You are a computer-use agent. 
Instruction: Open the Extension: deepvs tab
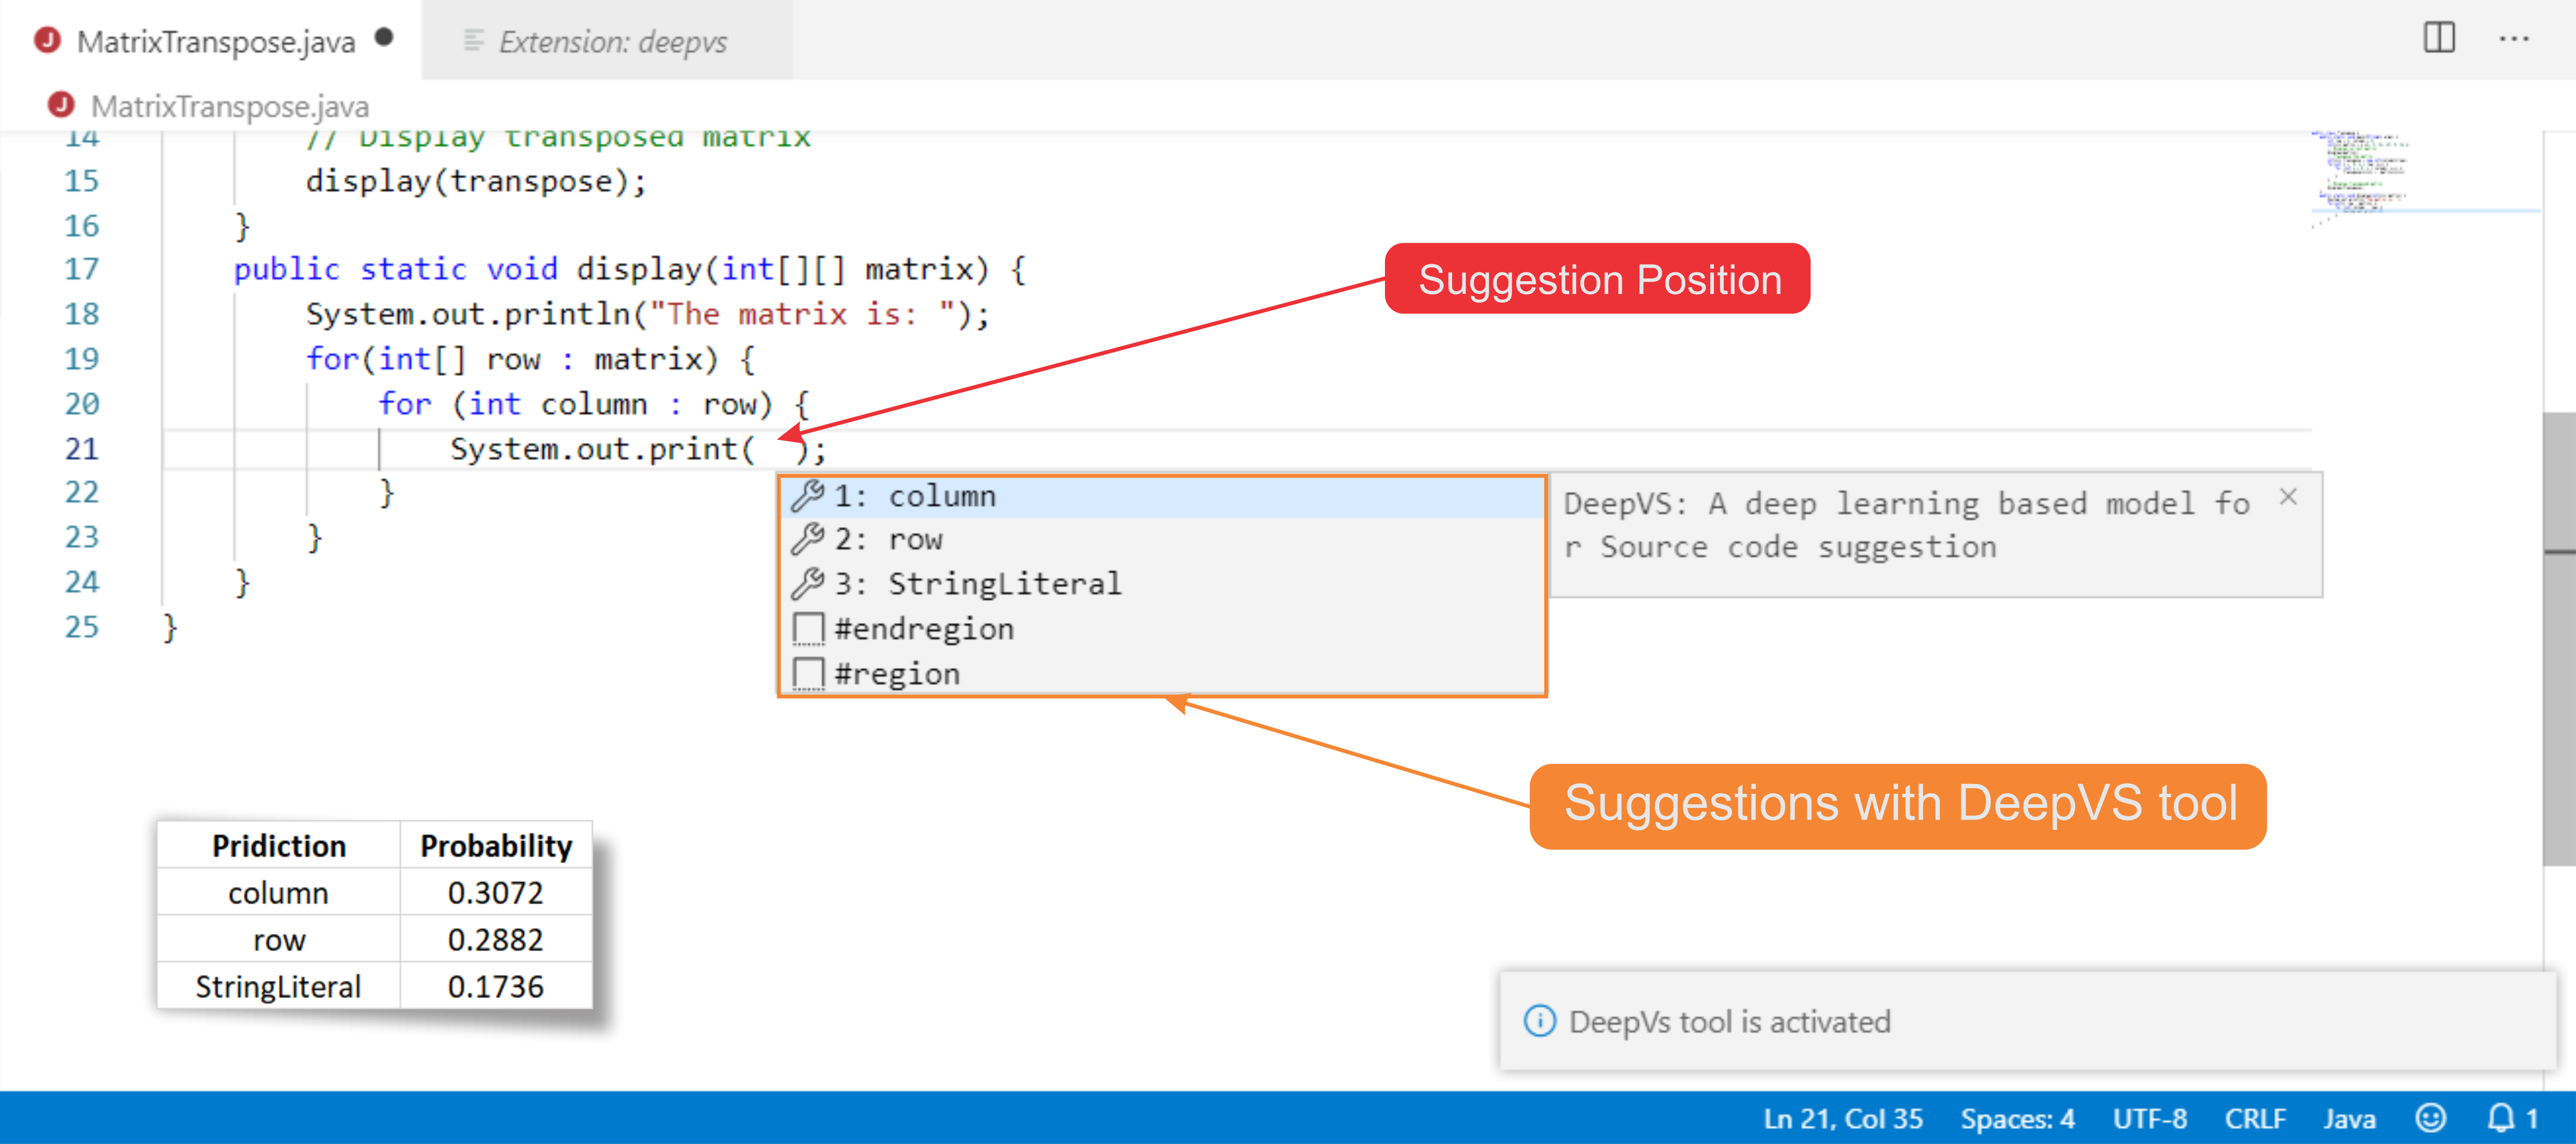coord(607,41)
